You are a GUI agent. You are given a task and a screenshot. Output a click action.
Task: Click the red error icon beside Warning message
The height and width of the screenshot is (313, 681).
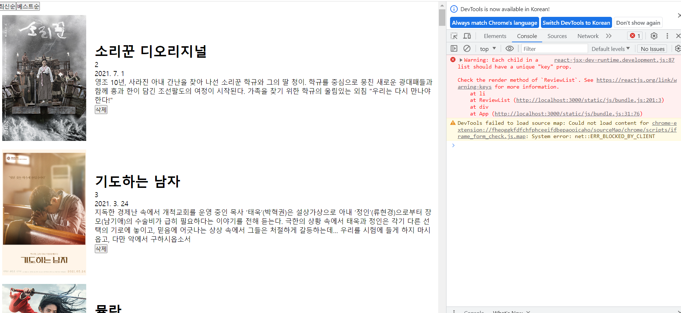[453, 60]
